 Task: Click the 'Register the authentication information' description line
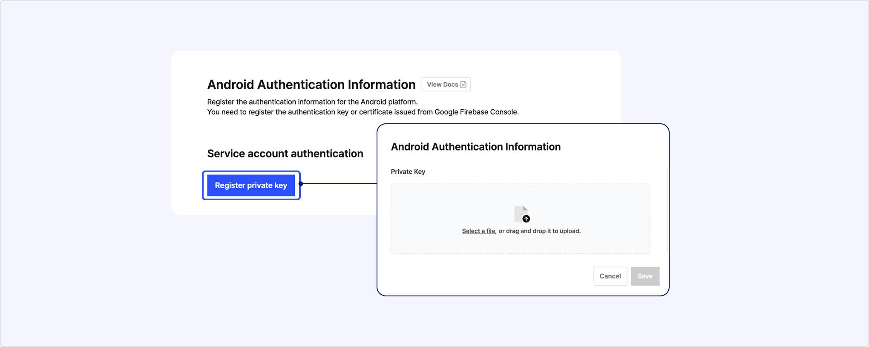[x=312, y=102]
